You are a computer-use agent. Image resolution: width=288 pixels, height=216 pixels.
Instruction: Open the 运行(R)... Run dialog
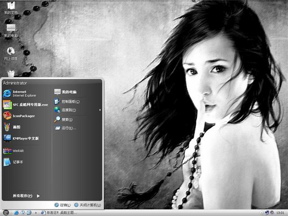(x=67, y=128)
